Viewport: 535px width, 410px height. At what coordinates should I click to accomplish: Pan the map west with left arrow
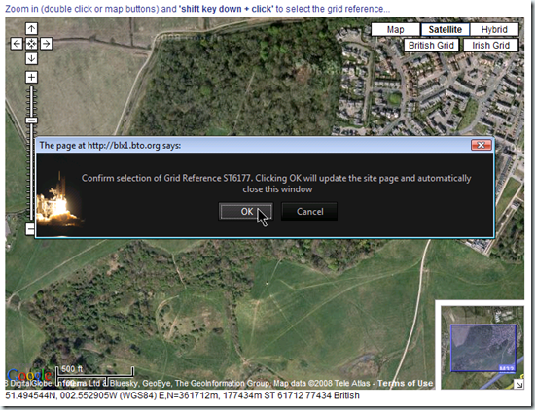click(x=17, y=44)
